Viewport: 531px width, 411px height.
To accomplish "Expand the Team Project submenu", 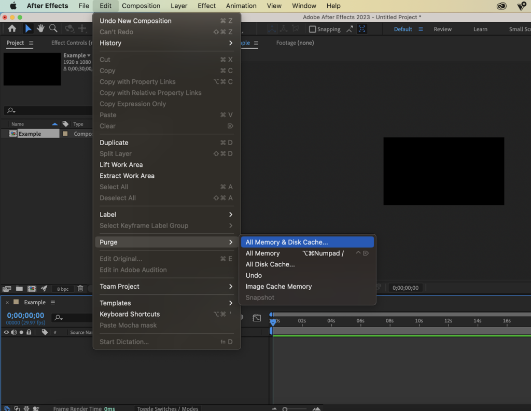I will [x=166, y=287].
